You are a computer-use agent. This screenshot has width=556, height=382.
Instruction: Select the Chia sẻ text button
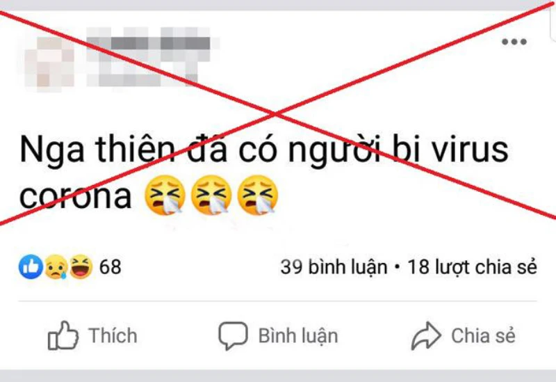tap(483, 336)
